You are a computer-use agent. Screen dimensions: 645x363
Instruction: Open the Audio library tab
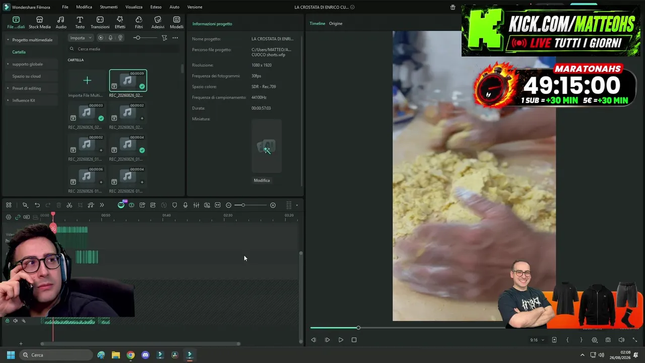coord(61,23)
